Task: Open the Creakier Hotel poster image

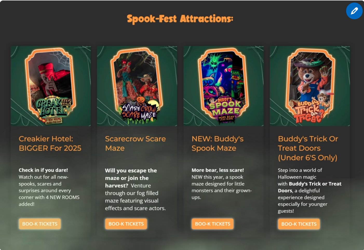Action: coord(51,86)
